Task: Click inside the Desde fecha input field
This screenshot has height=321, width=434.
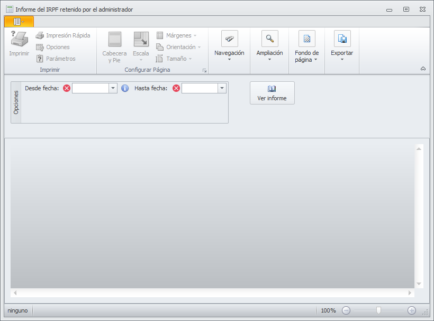Action: click(90, 88)
